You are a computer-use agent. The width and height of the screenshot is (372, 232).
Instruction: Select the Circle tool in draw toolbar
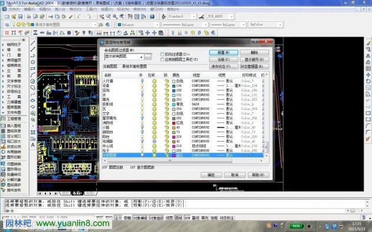point(32,81)
